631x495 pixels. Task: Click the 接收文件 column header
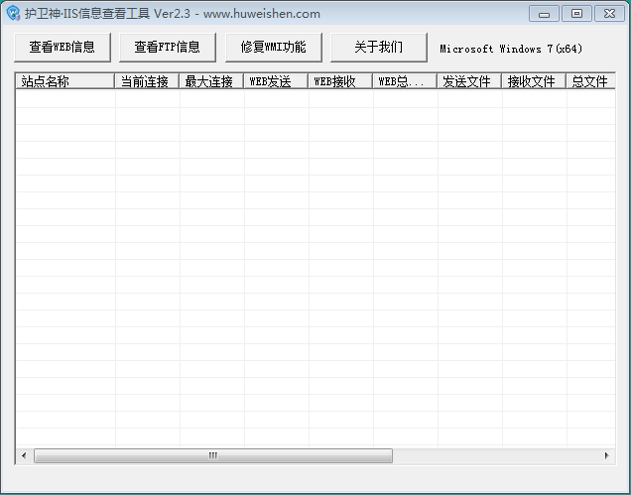click(534, 81)
